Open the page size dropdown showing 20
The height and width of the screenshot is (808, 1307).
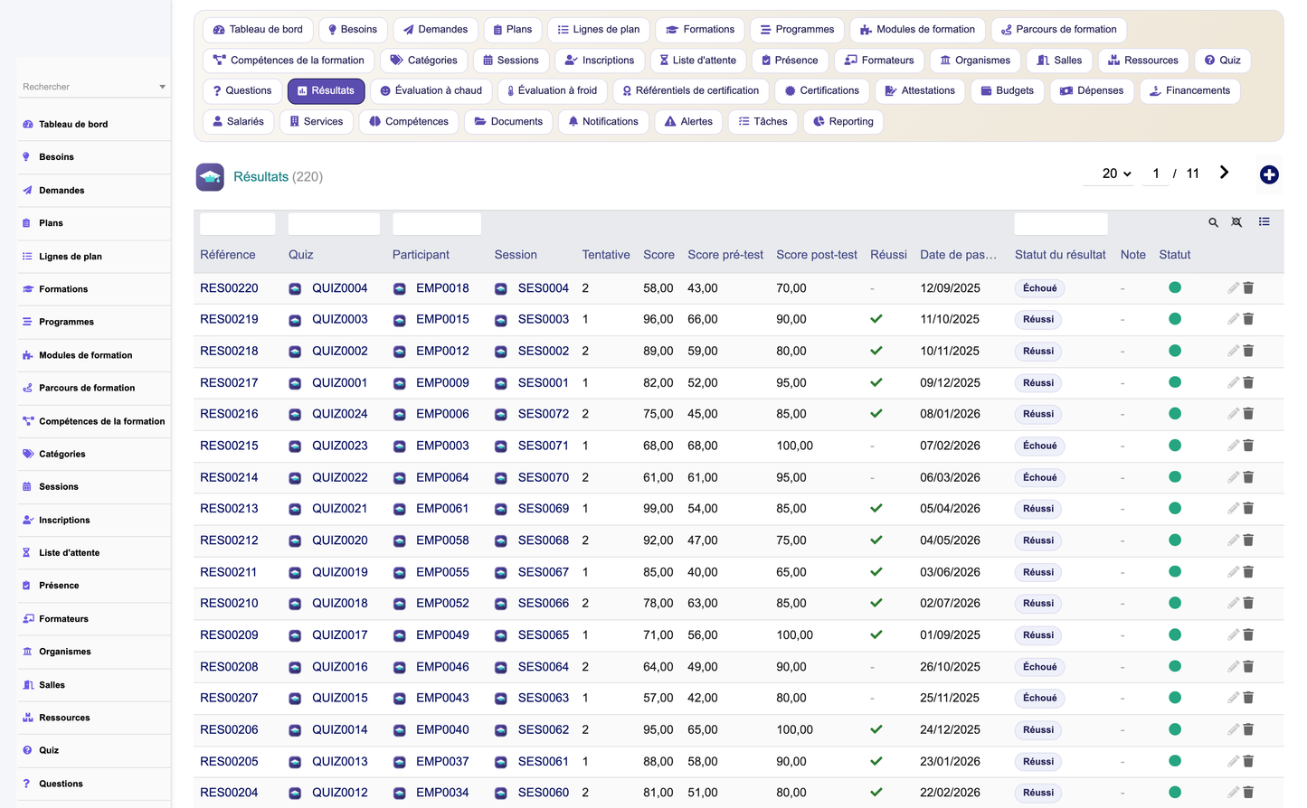point(1117,174)
